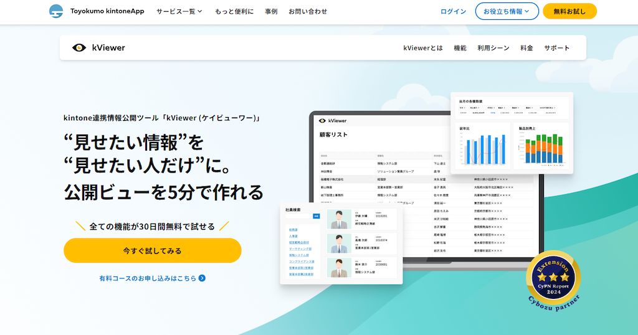Open Toyokumo kintoneApp home link
This screenshot has height=335, width=638.
click(107, 11)
